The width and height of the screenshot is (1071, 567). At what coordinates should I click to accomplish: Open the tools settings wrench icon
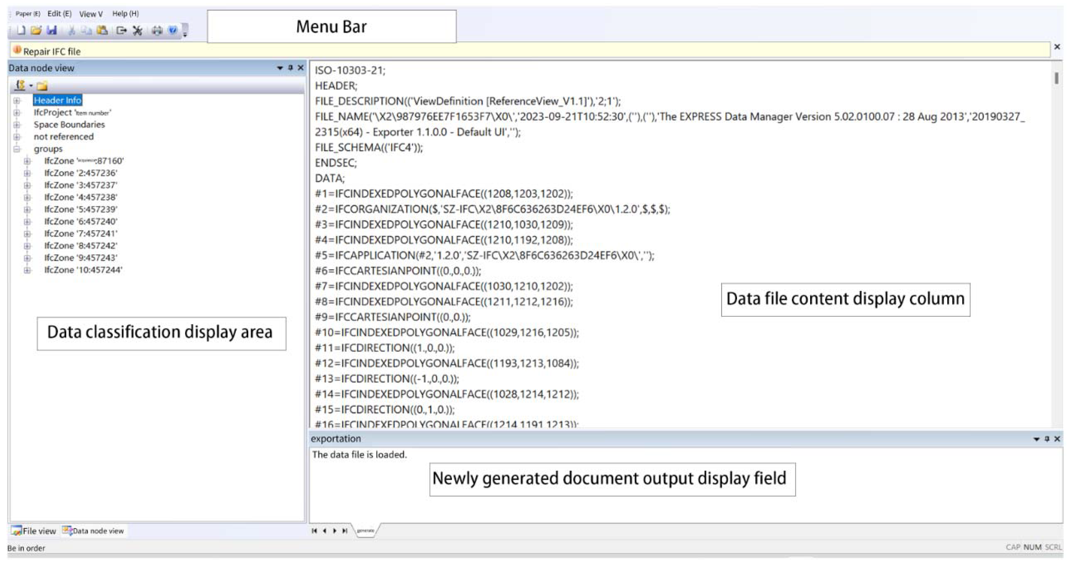(138, 30)
